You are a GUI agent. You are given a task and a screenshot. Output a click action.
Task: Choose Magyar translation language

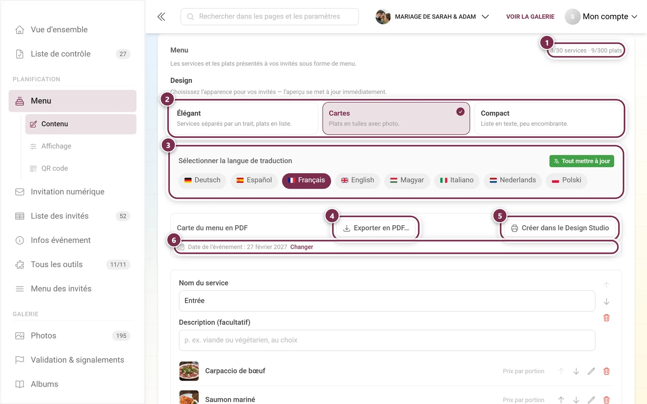coord(407,180)
